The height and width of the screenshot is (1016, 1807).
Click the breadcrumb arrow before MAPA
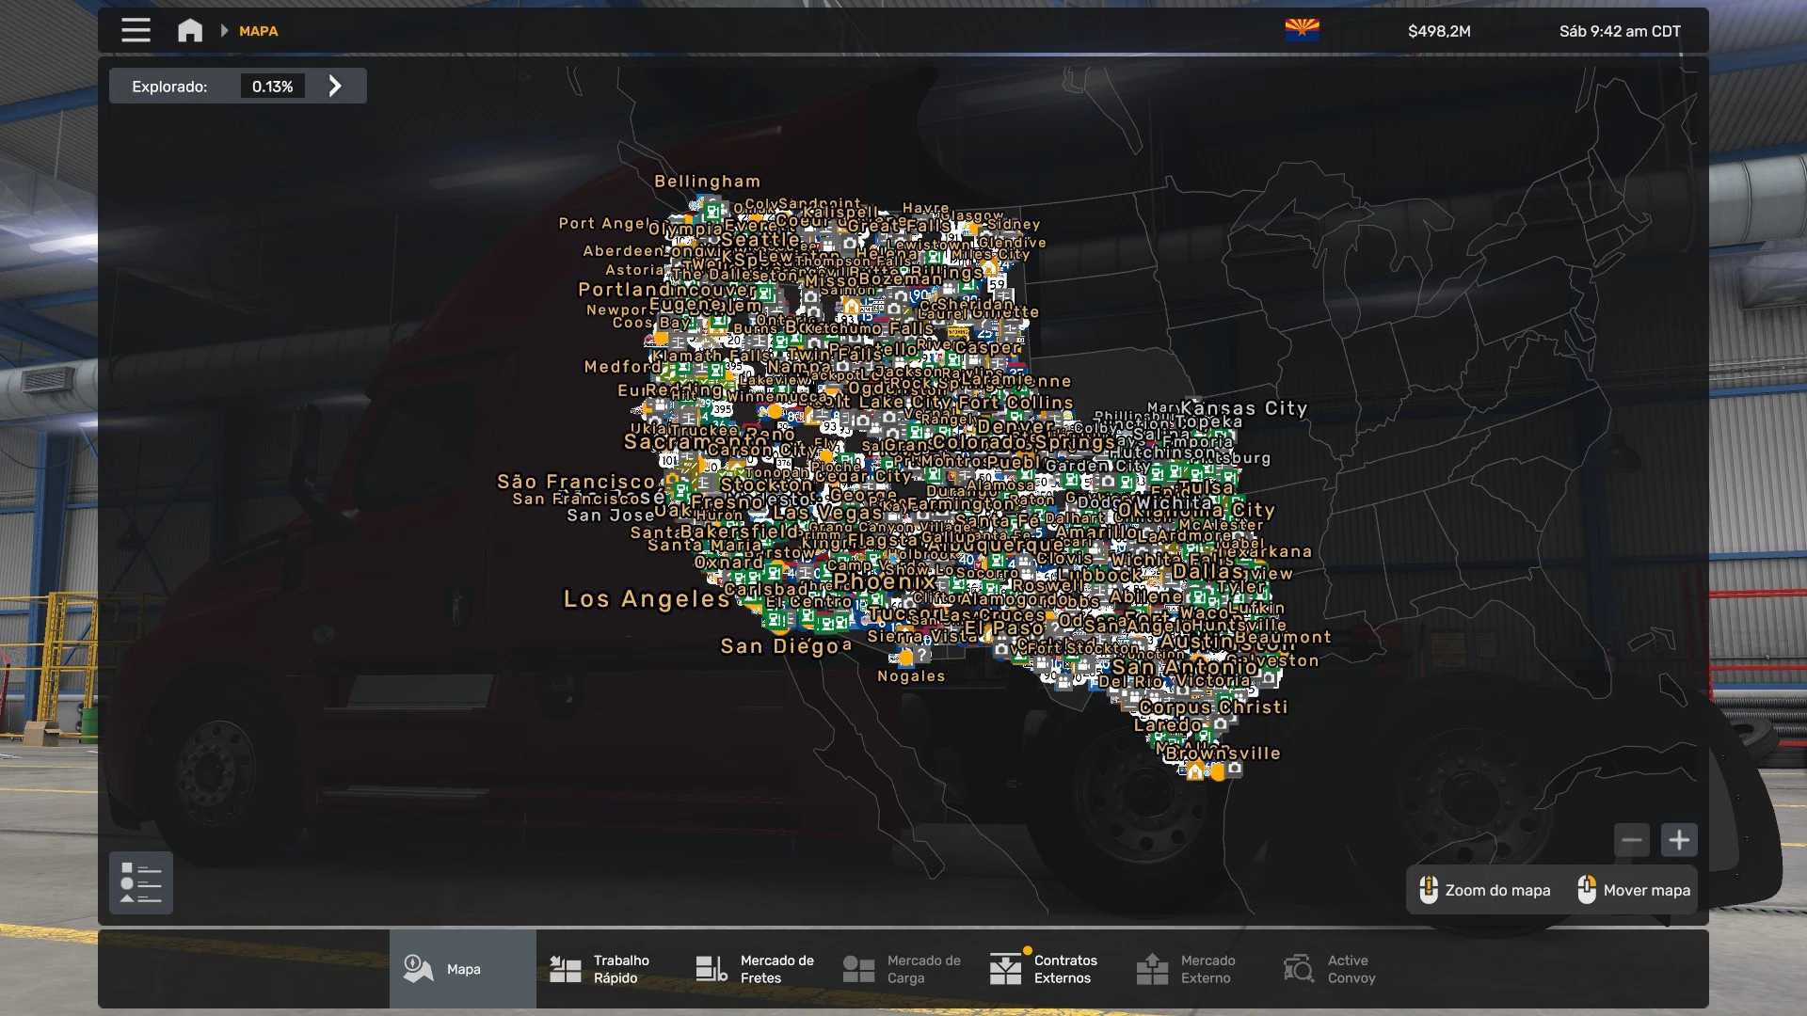coord(224,30)
